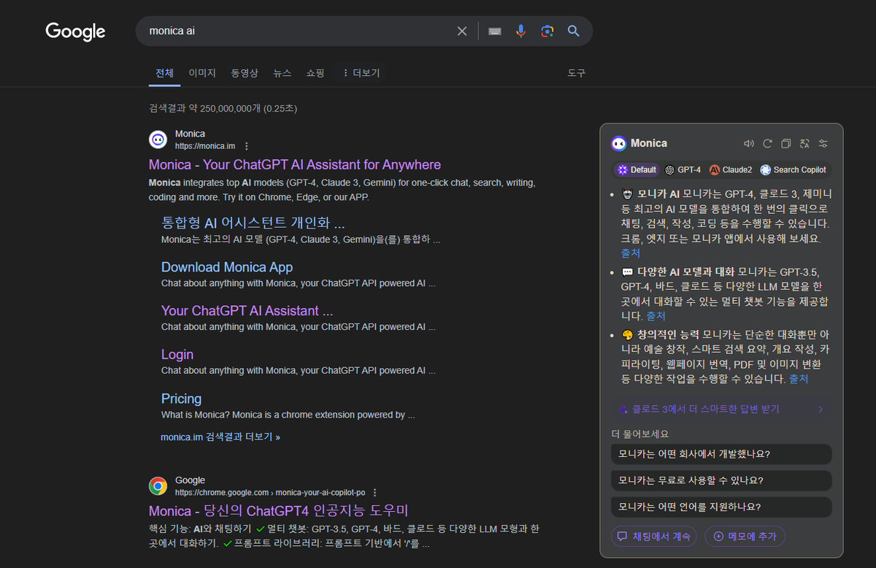Open the Login sitelink
876x568 pixels.
click(x=177, y=354)
